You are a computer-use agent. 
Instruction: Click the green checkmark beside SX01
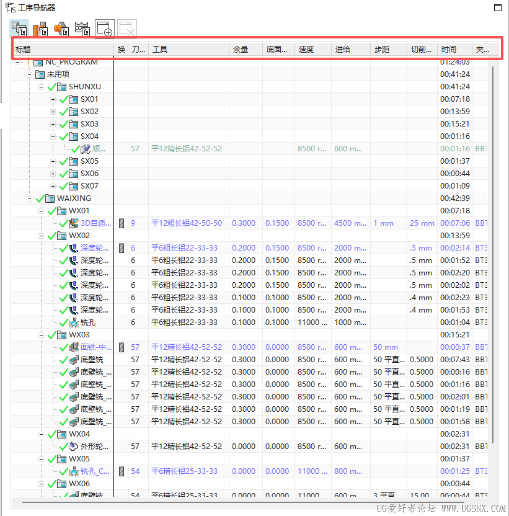(63, 99)
